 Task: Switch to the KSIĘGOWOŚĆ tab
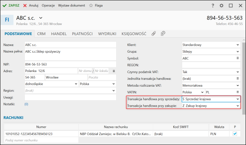(134, 34)
